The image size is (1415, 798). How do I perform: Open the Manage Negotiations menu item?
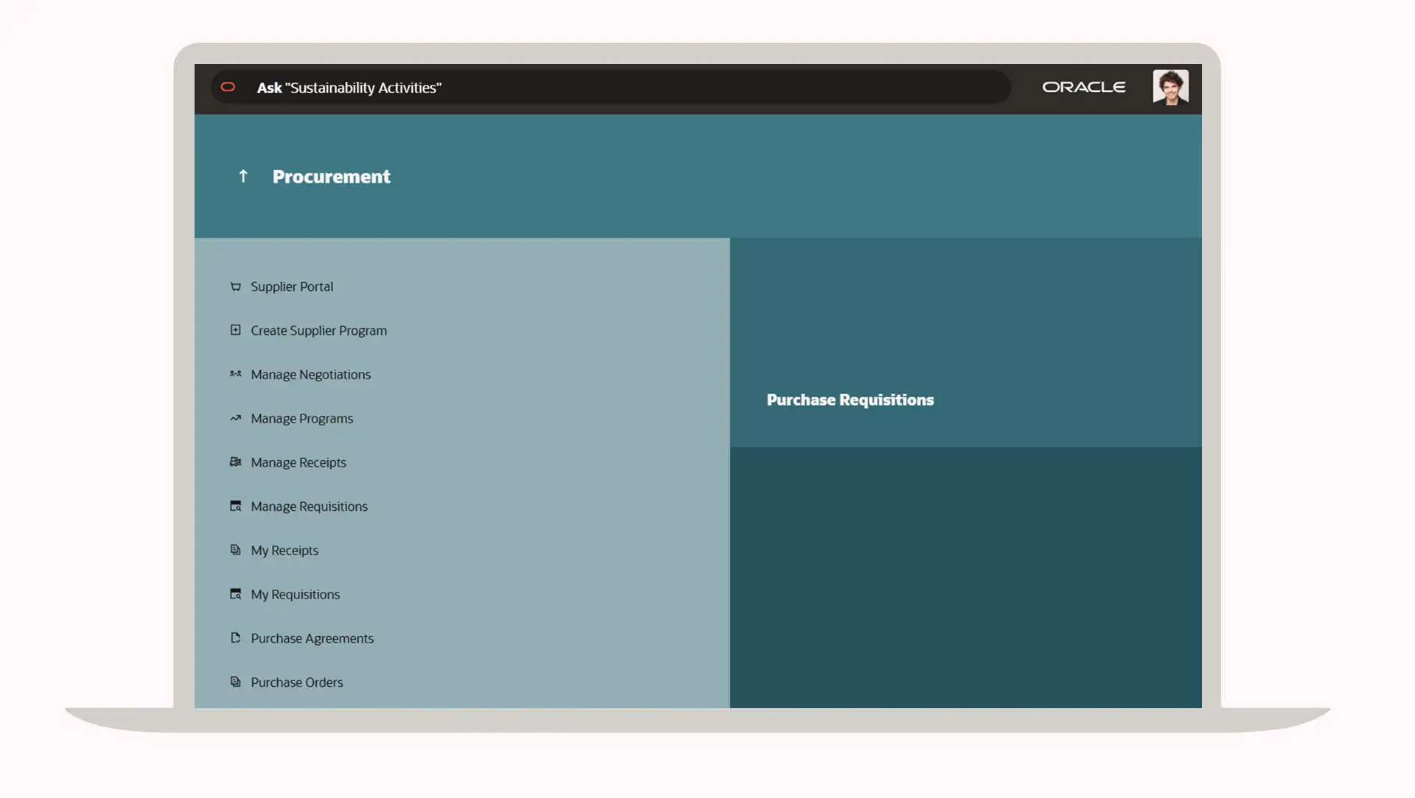point(310,375)
